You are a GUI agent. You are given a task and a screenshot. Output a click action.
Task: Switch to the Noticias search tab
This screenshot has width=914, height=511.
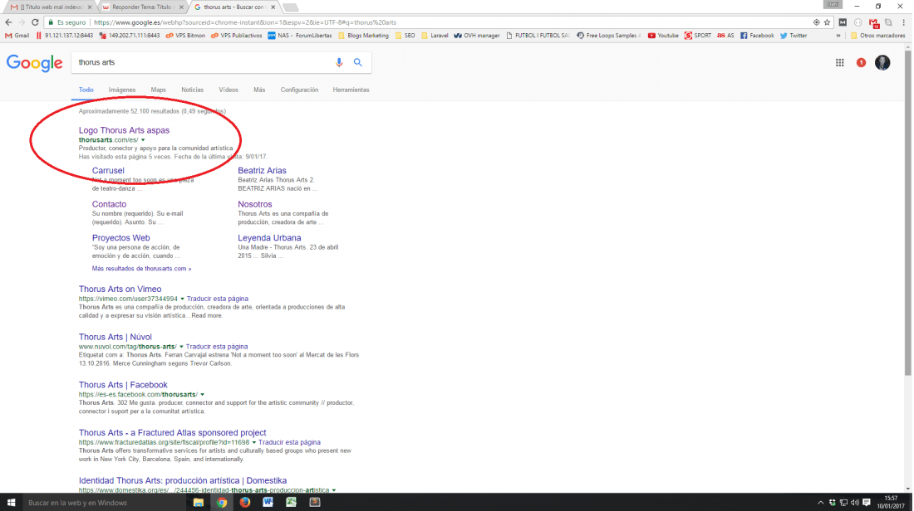point(193,90)
